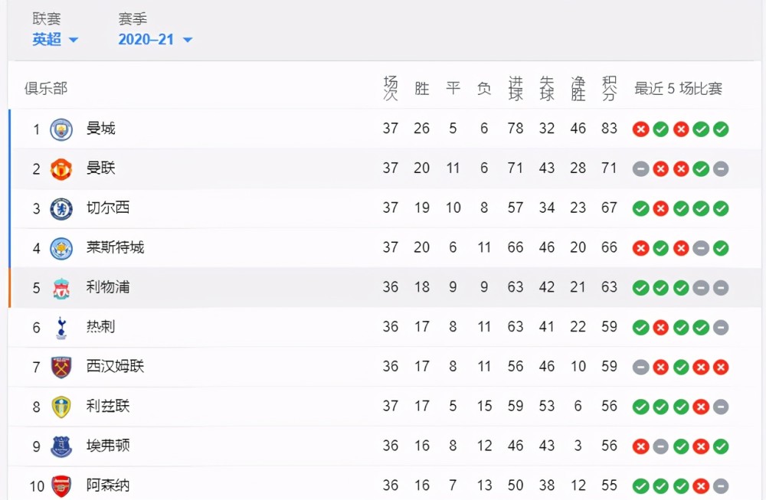Image resolution: width=766 pixels, height=500 pixels.
Task: Select the 阿森纳 team row name
Action: click(x=108, y=485)
